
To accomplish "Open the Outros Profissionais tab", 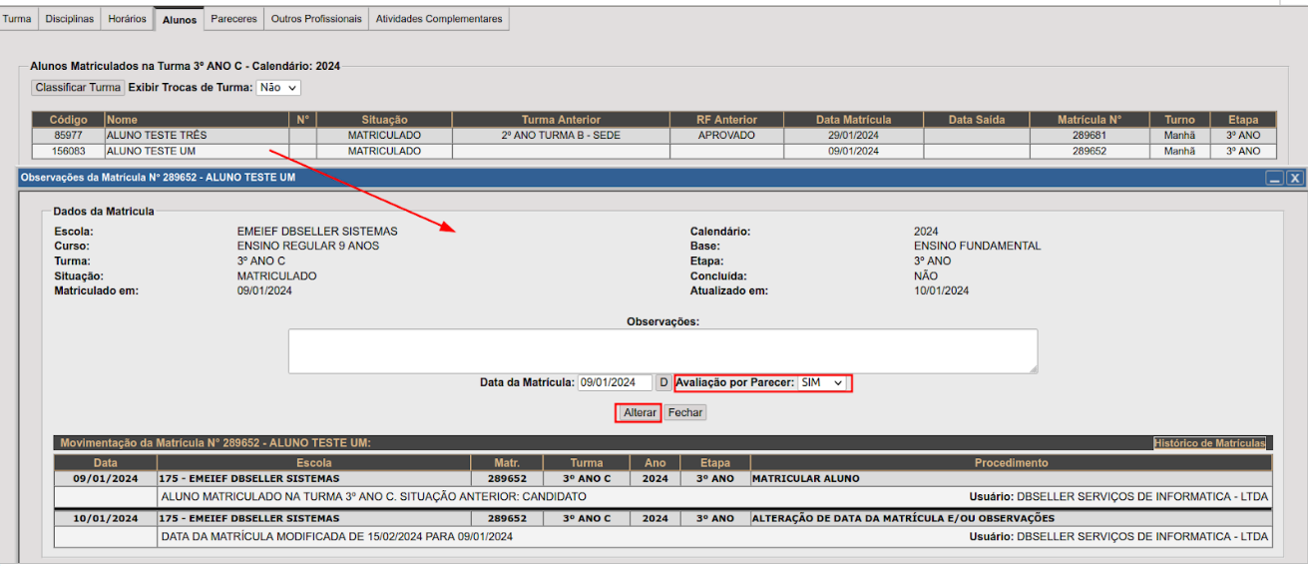I will (316, 19).
